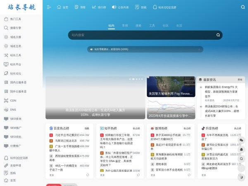Refresh the 知乎热榜 list
This screenshot has height=186, width=248.
[x=138, y=175]
